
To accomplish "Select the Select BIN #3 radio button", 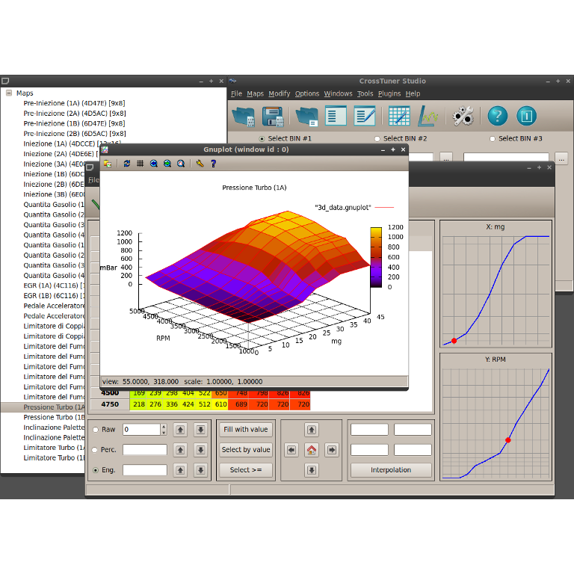I will click(x=493, y=139).
